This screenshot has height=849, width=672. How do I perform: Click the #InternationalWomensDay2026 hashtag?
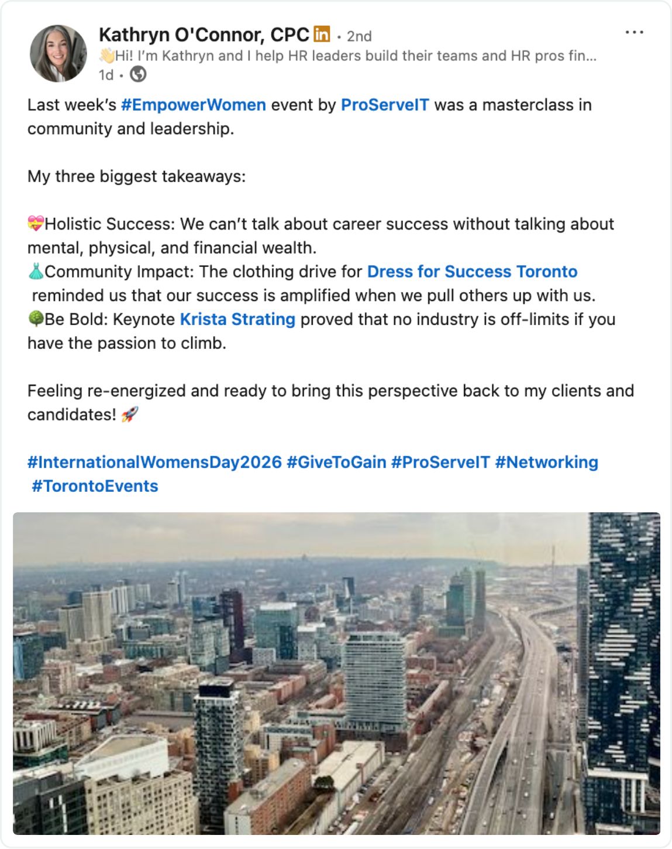[154, 462]
